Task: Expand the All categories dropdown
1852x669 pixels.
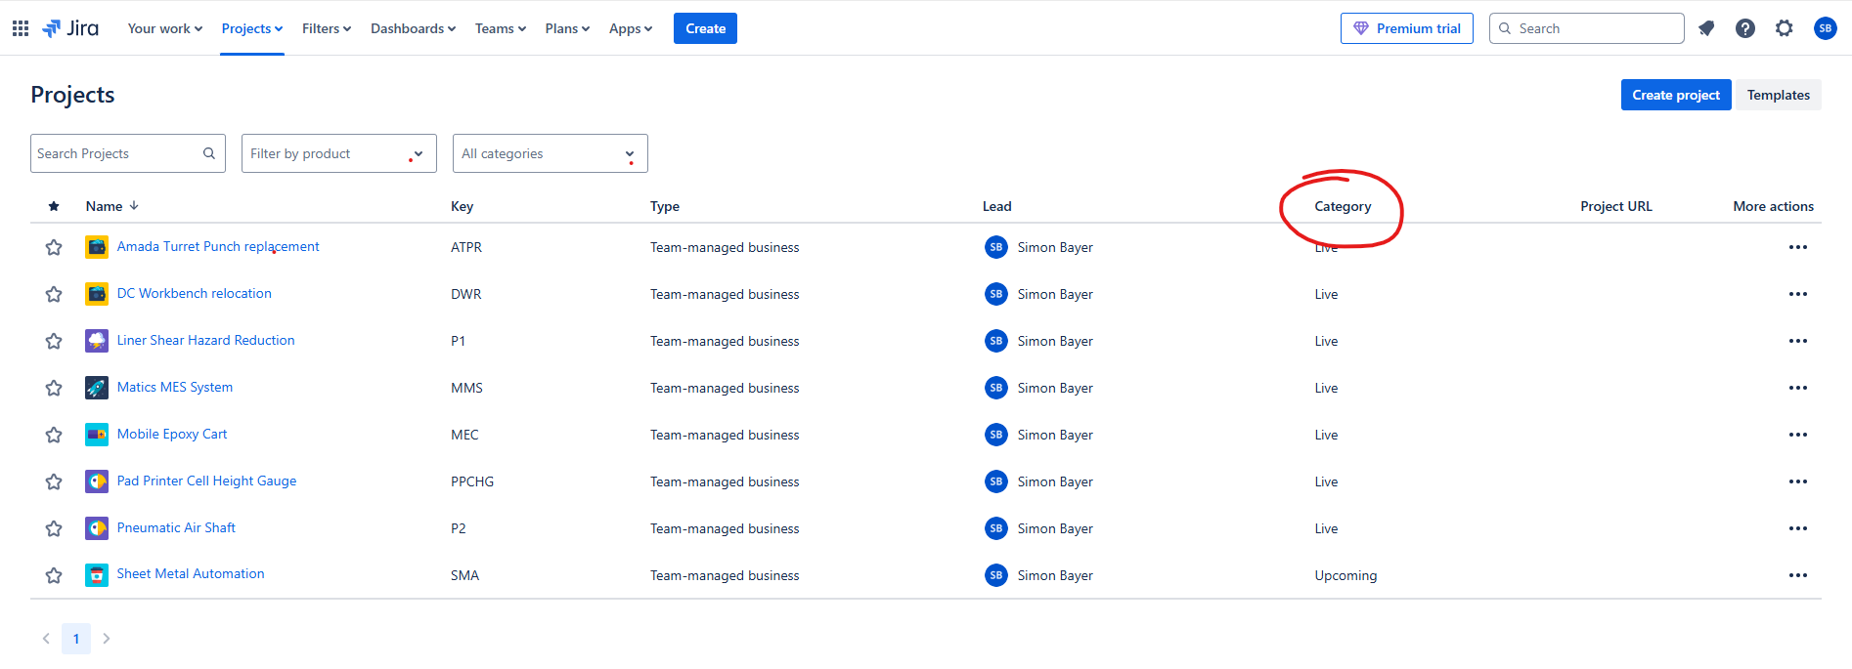Action: tap(551, 153)
